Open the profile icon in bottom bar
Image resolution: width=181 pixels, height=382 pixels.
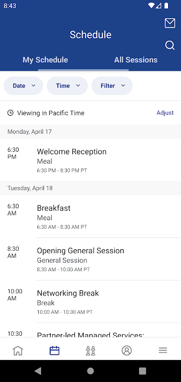tap(127, 350)
